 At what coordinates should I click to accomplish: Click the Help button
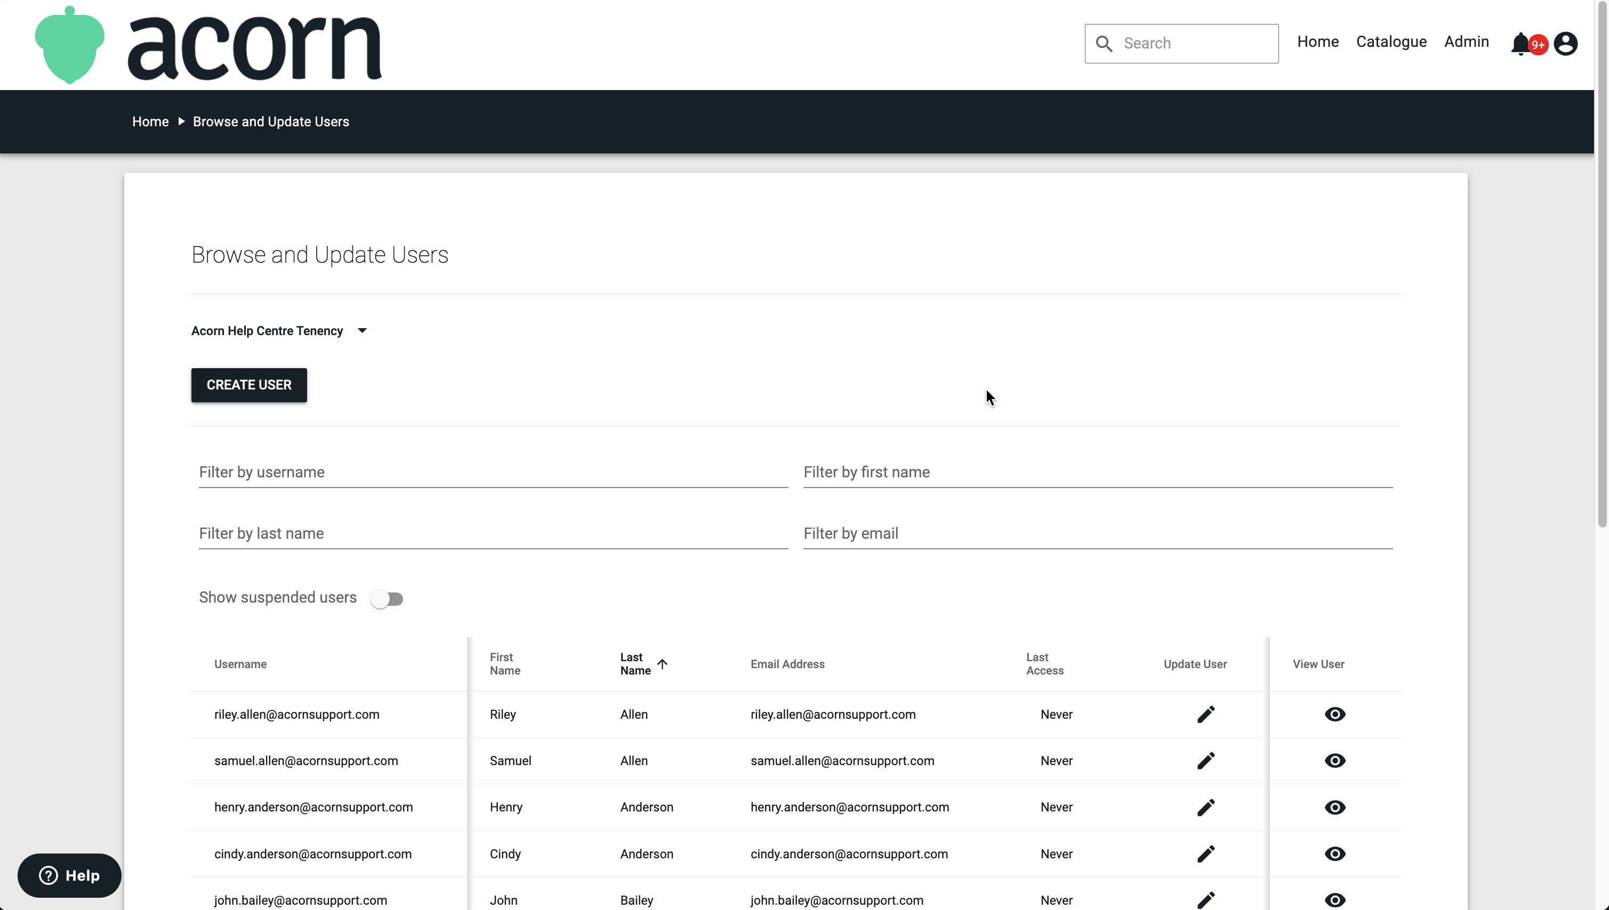[69, 875]
